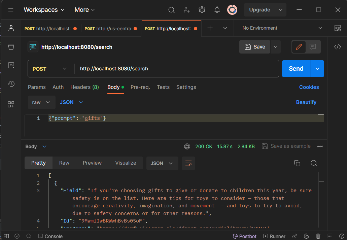Screen dimensions: 347x240
Task: Click the configure sidebar apps icon
Action: 11,104
